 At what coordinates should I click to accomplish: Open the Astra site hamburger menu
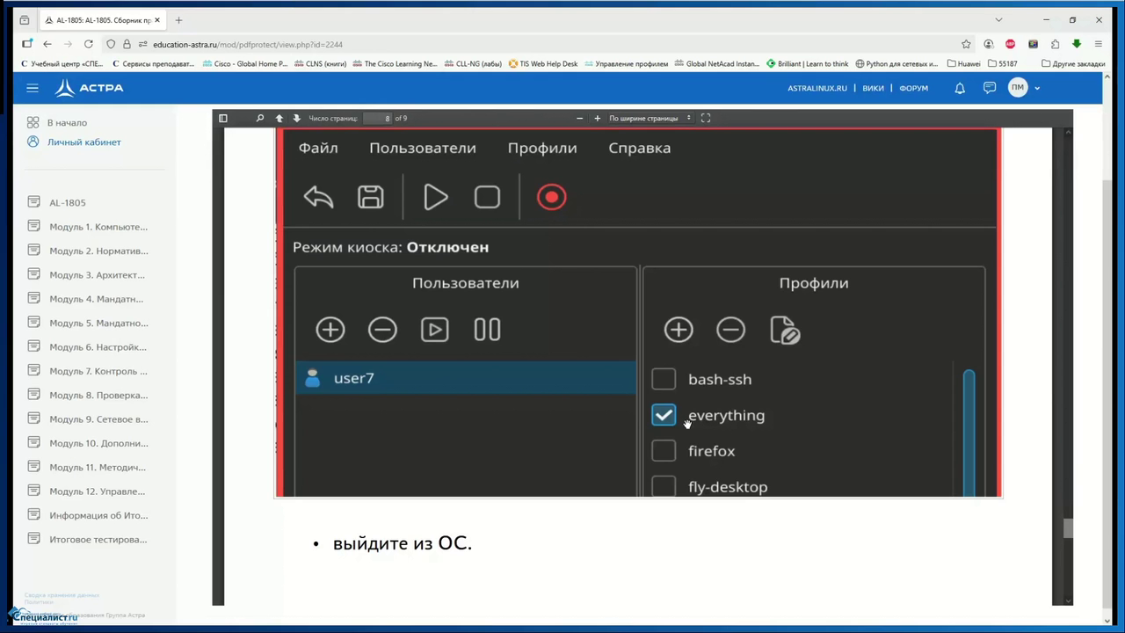coord(33,88)
